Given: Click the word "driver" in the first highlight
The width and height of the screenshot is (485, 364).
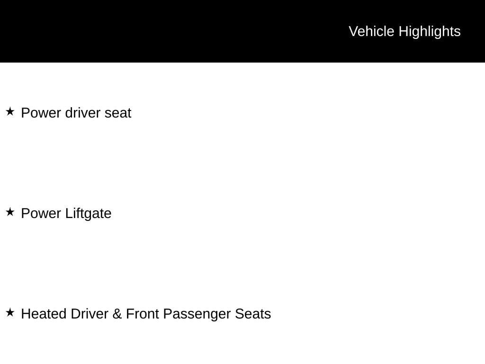Looking at the screenshot, I should pos(83,113).
